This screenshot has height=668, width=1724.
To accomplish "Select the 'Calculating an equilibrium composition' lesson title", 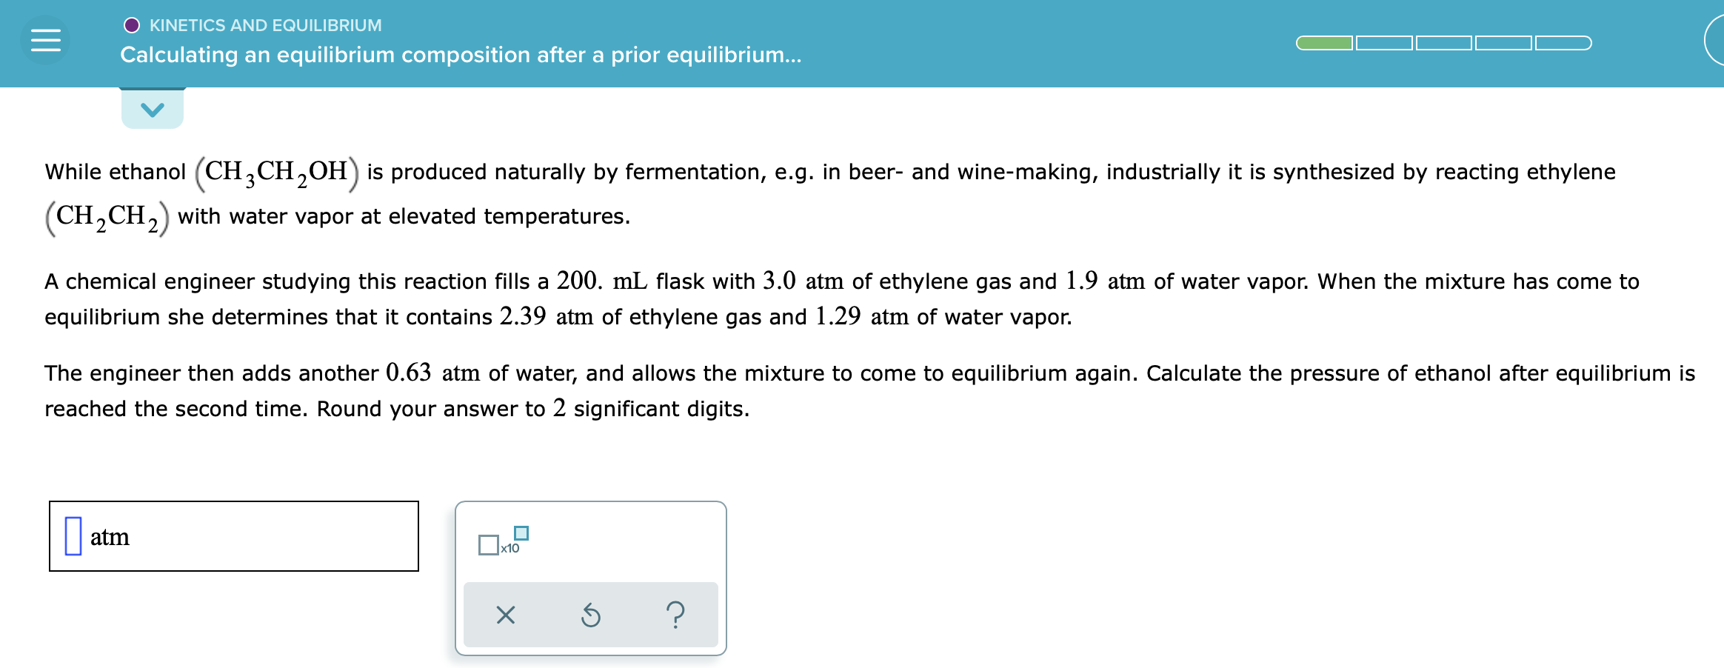I will [x=461, y=55].
